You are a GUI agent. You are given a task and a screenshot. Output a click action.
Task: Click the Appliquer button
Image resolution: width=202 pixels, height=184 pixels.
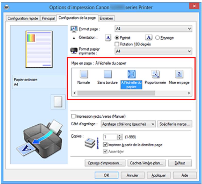pos(159,175)
